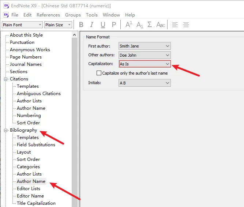The width and height of the screenshot is (244, 207).
Task: Select Templates under Citations
Action: [28, 86]
